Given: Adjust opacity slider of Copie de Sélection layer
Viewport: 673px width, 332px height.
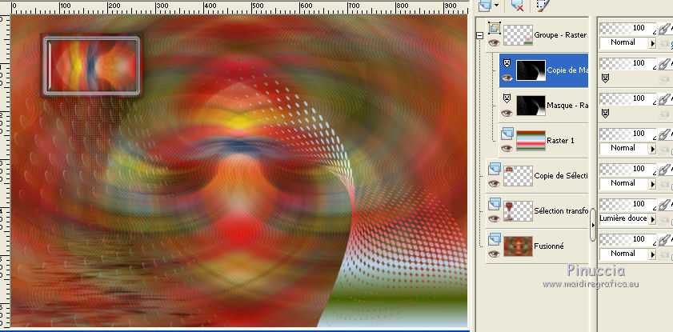Looking at the screenshot, I should tap(627, 169).
